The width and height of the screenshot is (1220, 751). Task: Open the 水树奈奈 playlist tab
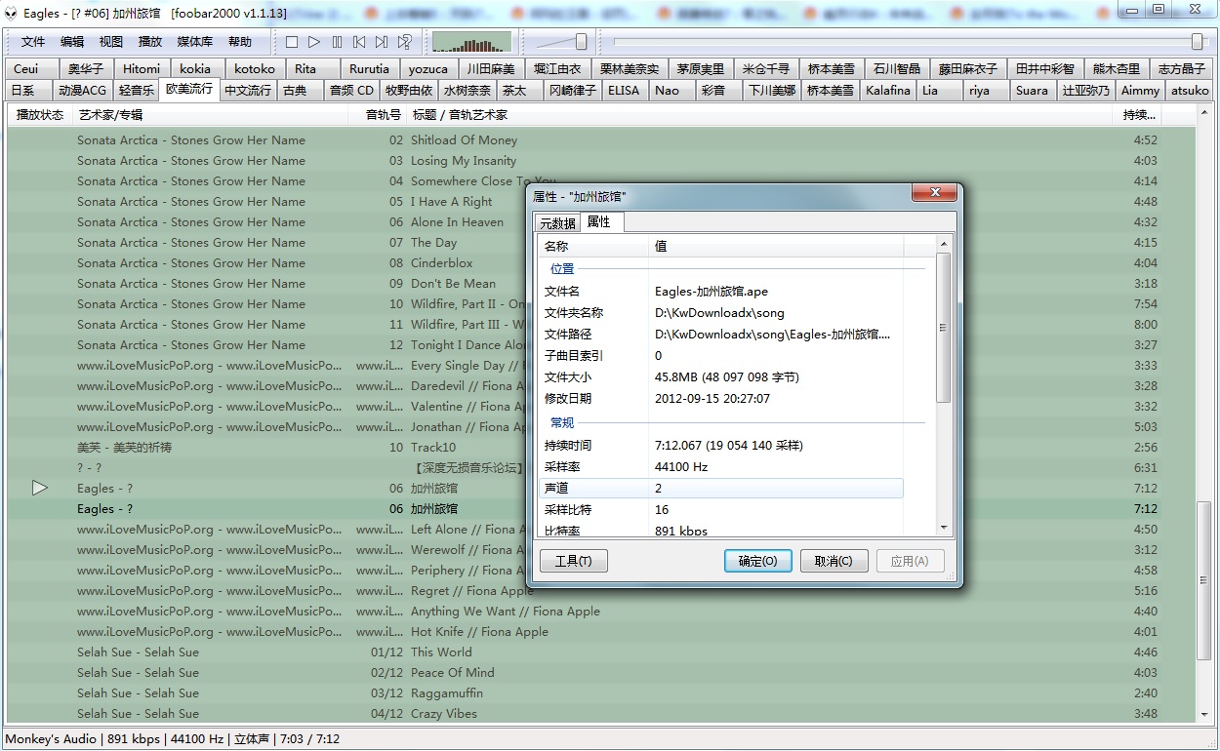coord(468,90)
